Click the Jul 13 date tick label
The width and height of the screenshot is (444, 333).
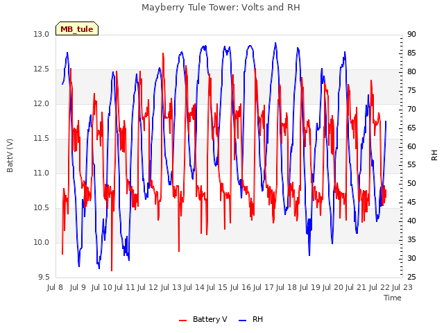171,287
